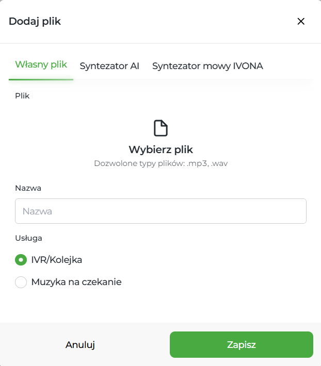Screen dimensions: 321x366
Task: Click the allowed file types hint text
Action: pyautogui.click(x=160, y=163)
